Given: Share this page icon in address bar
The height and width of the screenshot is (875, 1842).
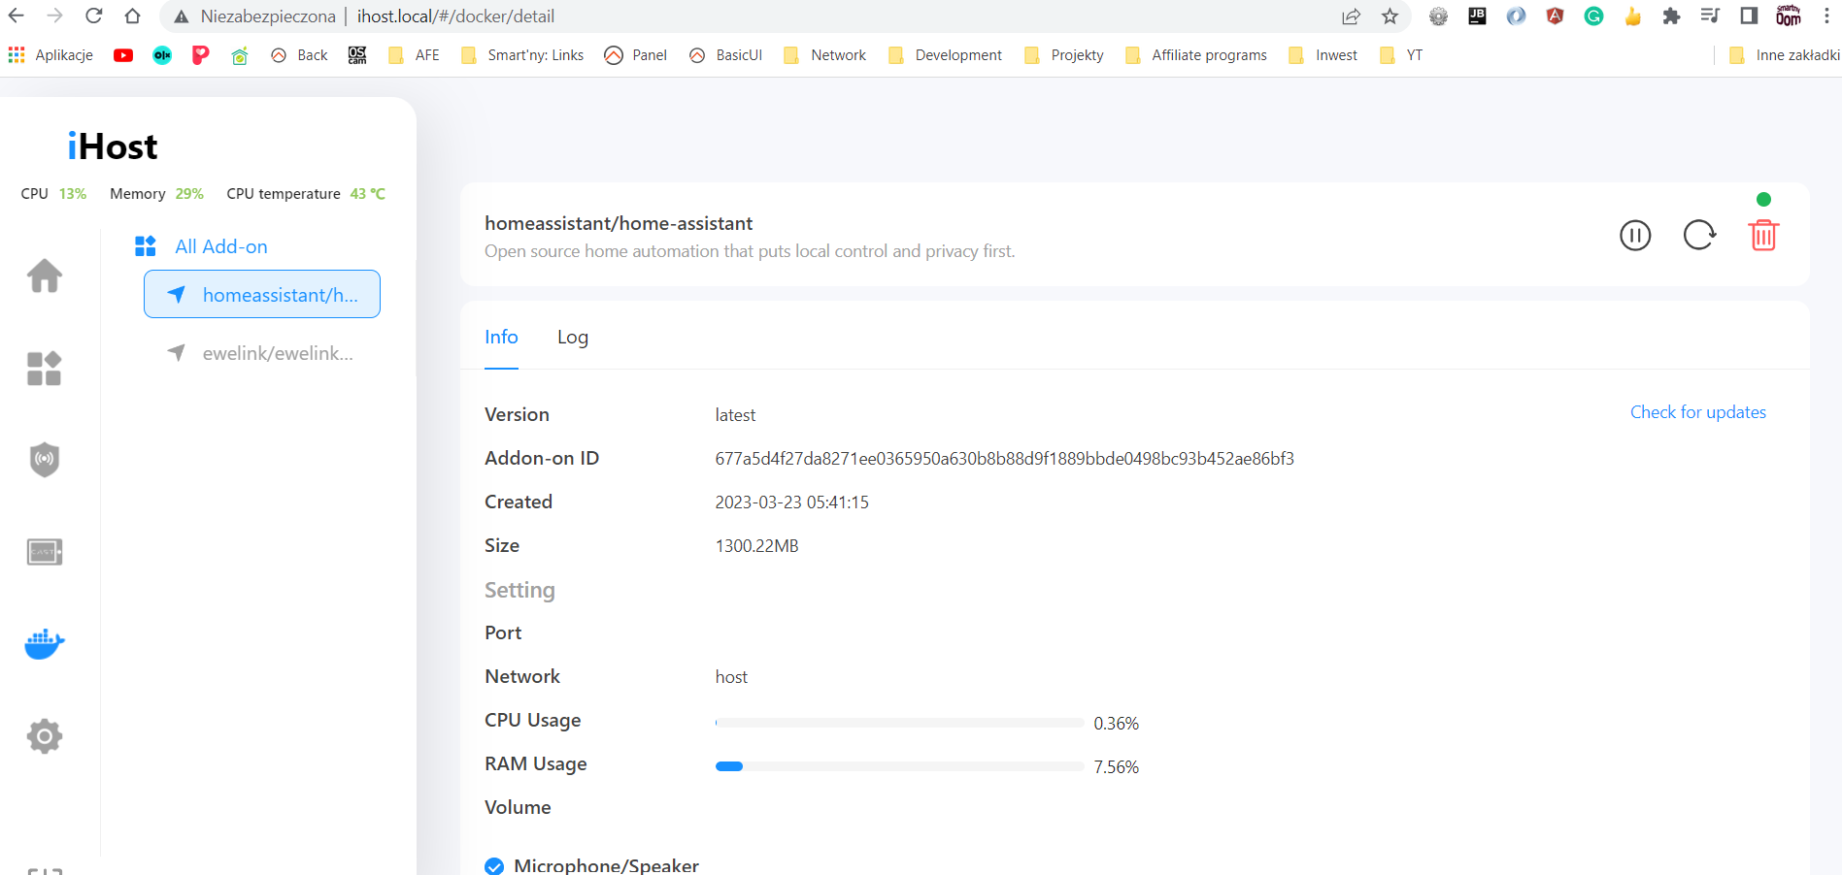Looking at the screenshot, I should [1351, 16].
